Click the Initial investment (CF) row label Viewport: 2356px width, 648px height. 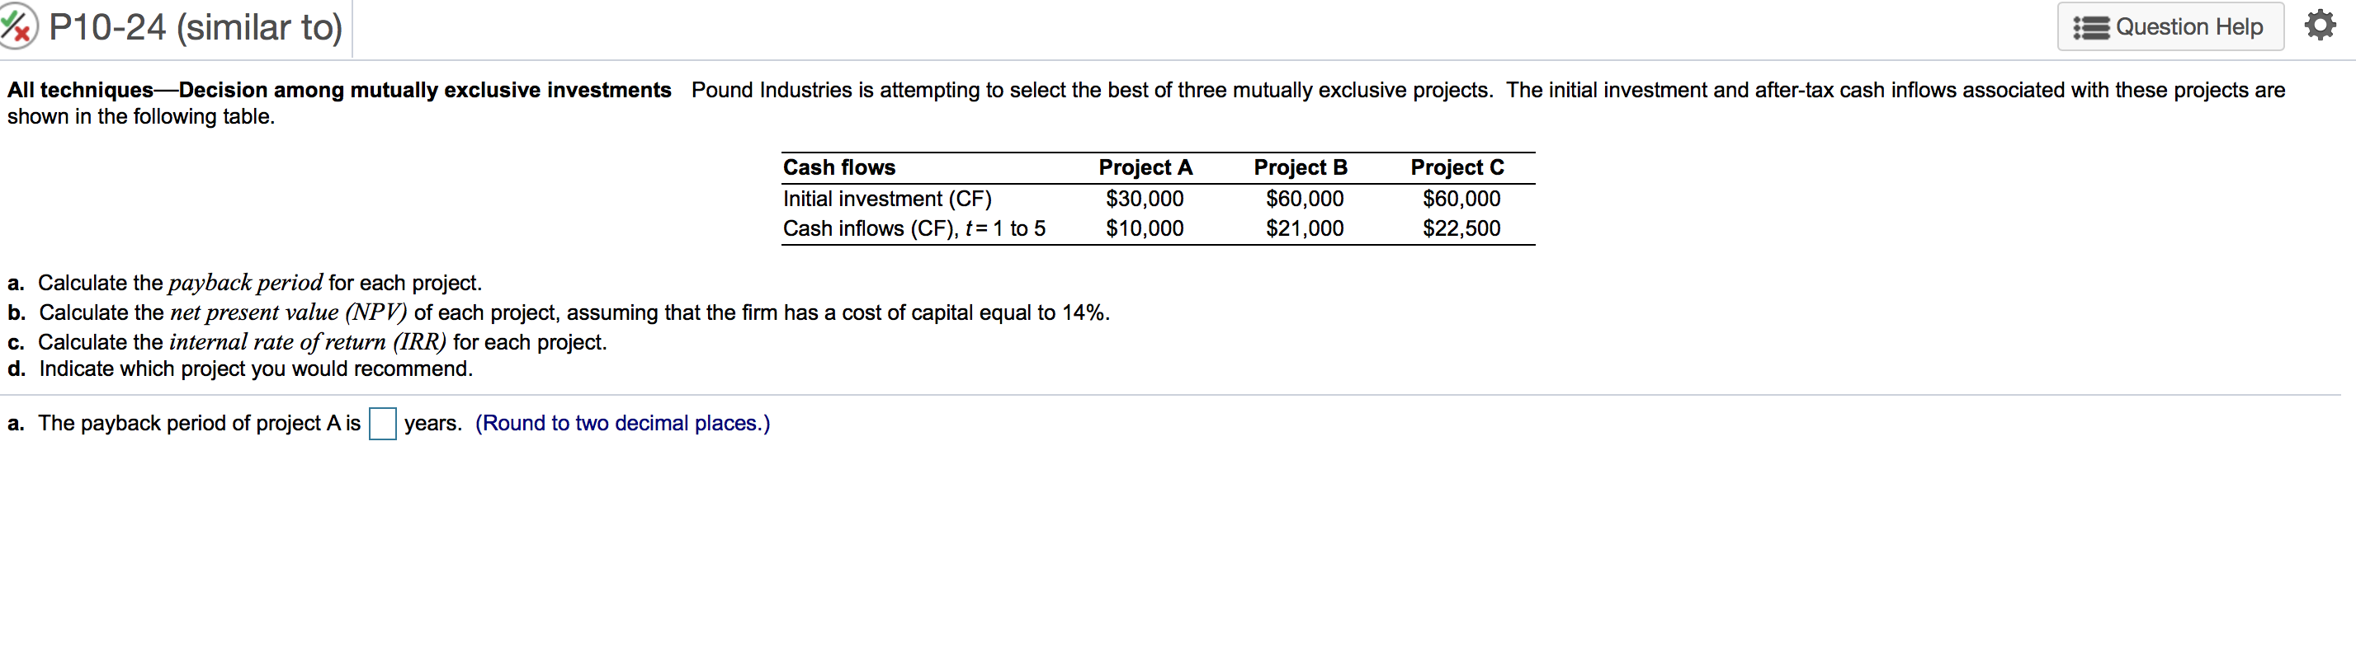[885, 197]
